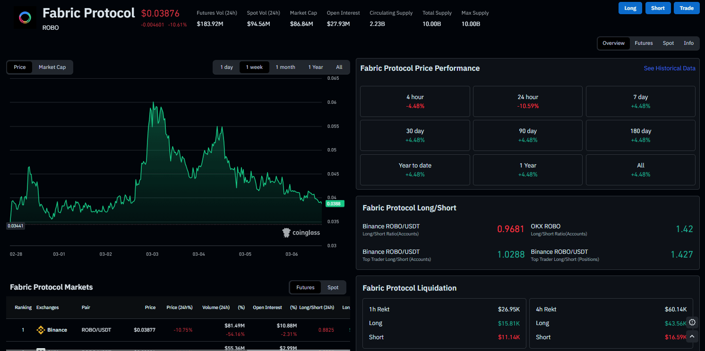705x351 pixels.
Task: Click the $0.03877 Binance price cell
Action: (145, 330)
